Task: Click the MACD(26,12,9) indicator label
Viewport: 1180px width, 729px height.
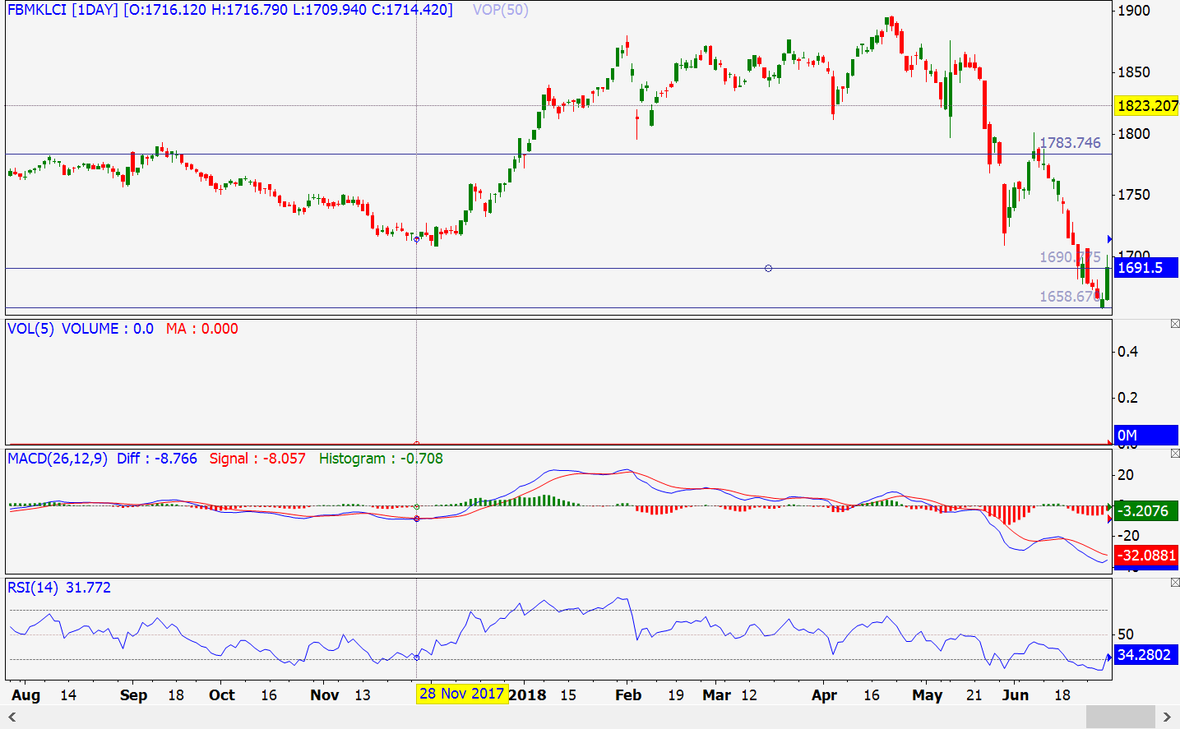Action: (57, 460)
